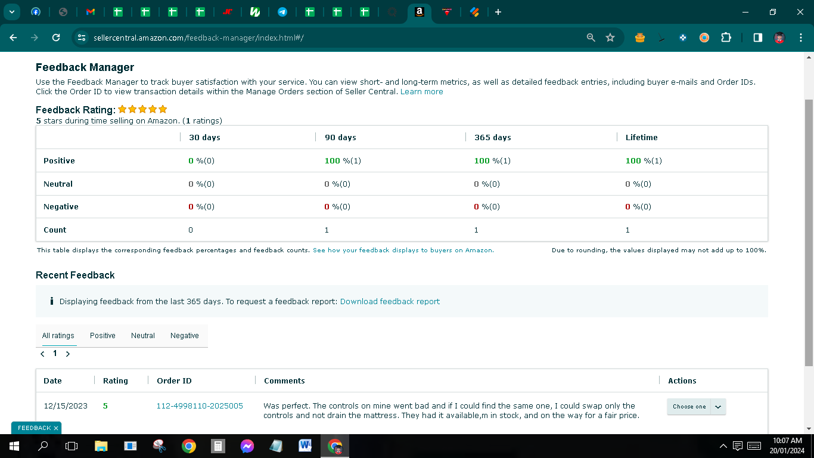The image size is (814, 458).
Task: Open the touch keyboard tray icon
Action: pos(754,446)
